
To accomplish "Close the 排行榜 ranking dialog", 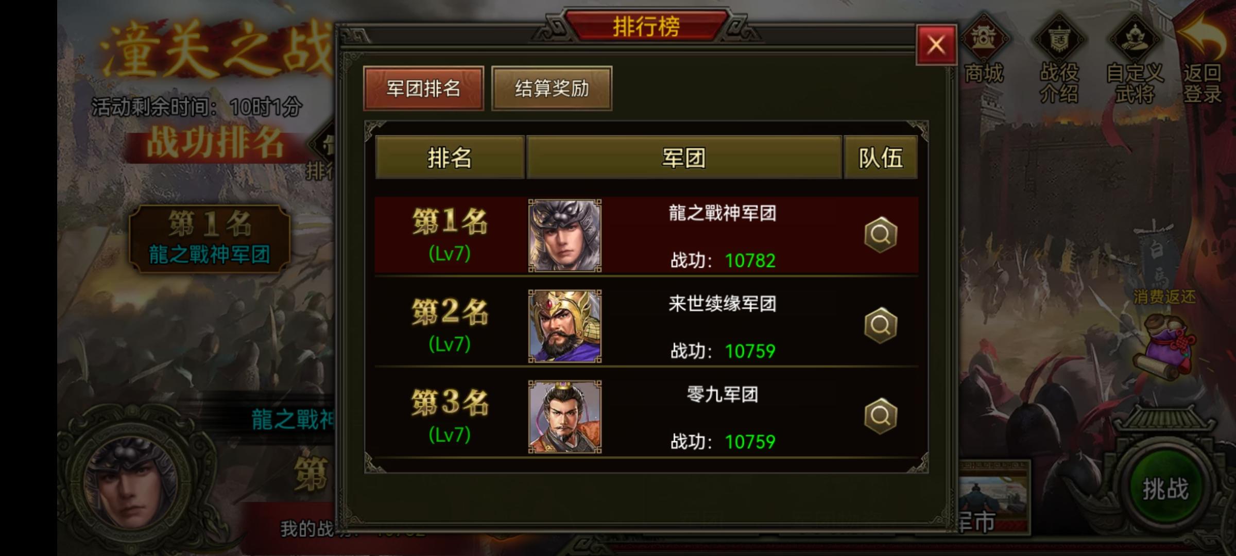I will (x=936, y=45).
